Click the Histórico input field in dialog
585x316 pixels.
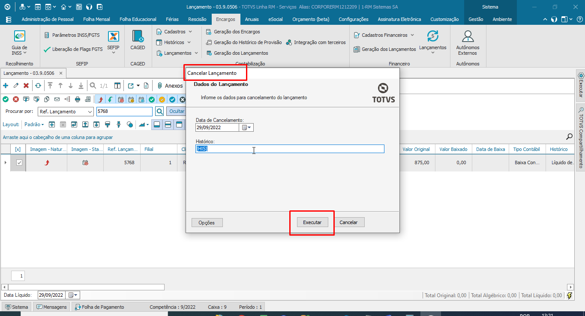pos(290,148)
